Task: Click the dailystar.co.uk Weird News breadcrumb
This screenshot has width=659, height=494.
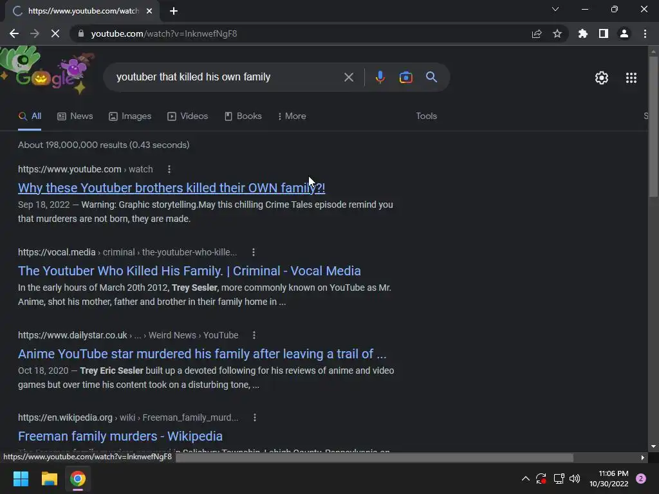Action: pyautogui.click(x=128, y=335)
